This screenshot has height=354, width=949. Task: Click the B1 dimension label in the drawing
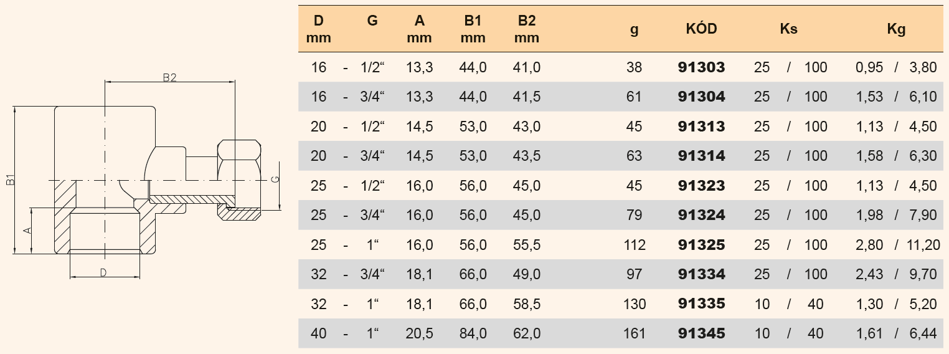coord(10,181)
